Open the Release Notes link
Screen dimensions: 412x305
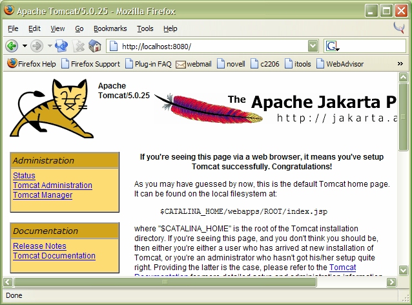click(39, 246)
